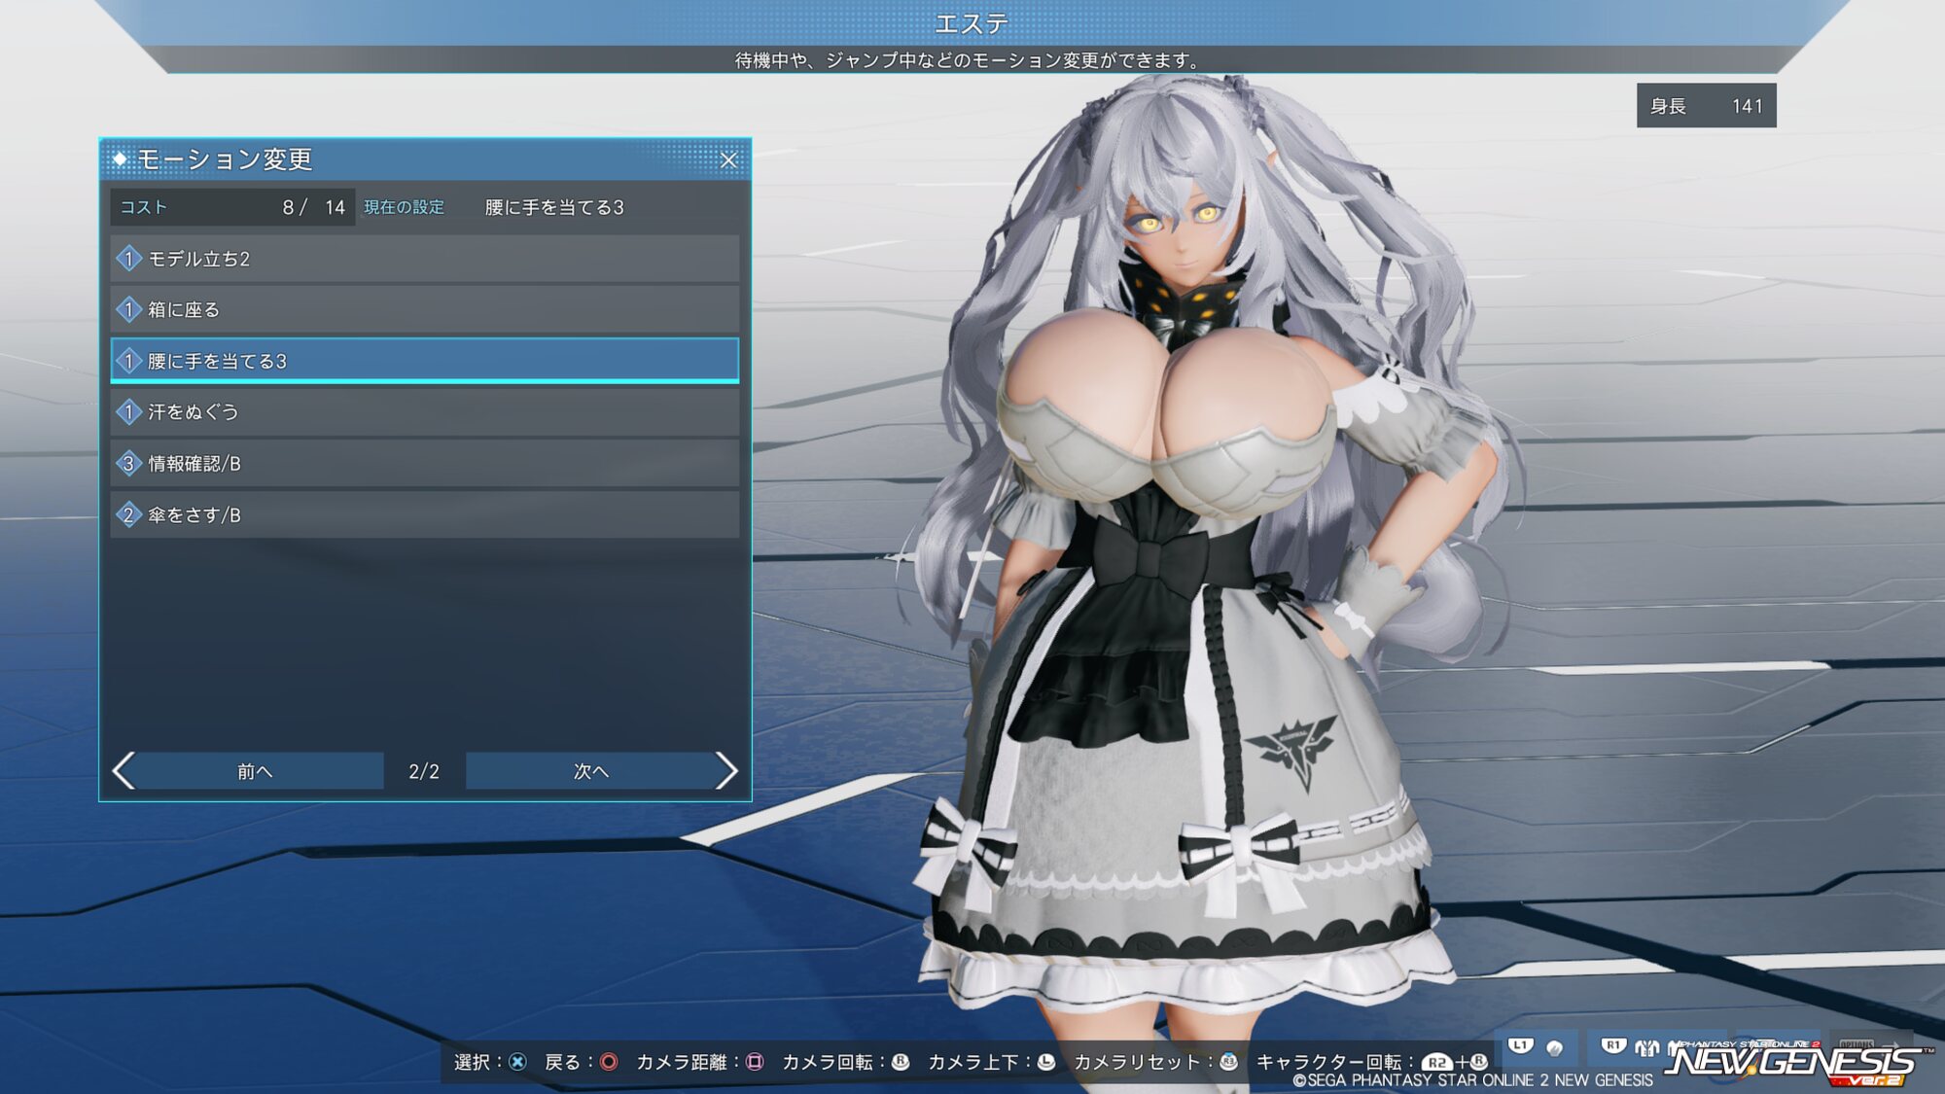This screenshot has width=1945, height=1094.
Task: Click the cross button icon for 選択
Action: (518, 1062)
